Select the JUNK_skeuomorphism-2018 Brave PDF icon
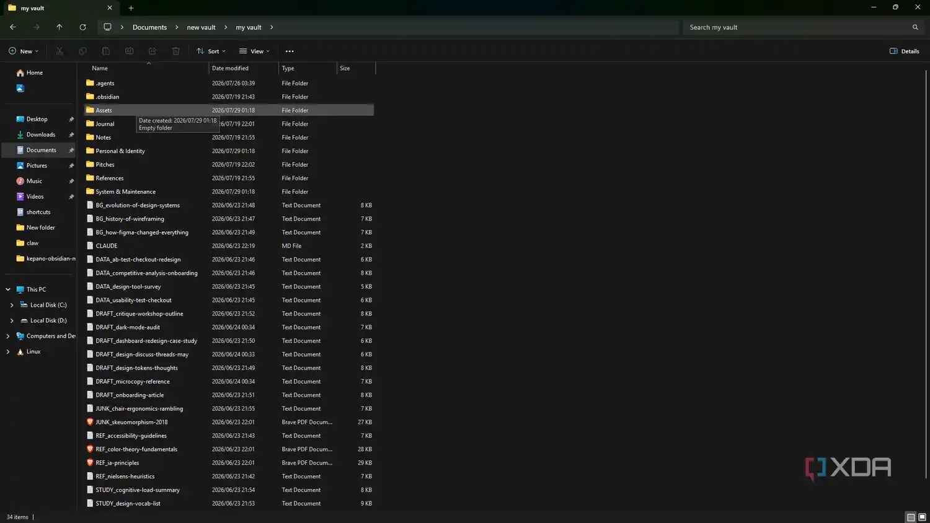Screen dimensions: 930x523 (x=90, y=422)
